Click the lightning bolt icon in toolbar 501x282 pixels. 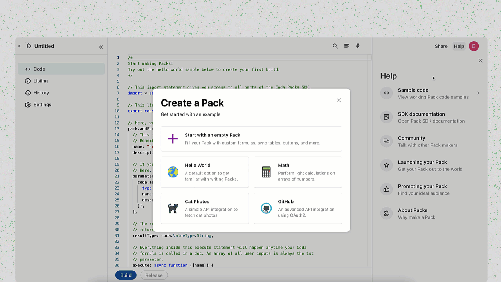pyautogui.click(x=358, y=46)
